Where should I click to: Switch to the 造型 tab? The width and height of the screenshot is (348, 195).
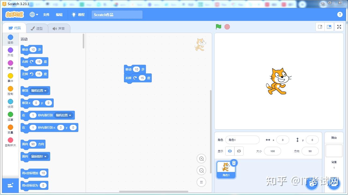click(x=37, y=28)
